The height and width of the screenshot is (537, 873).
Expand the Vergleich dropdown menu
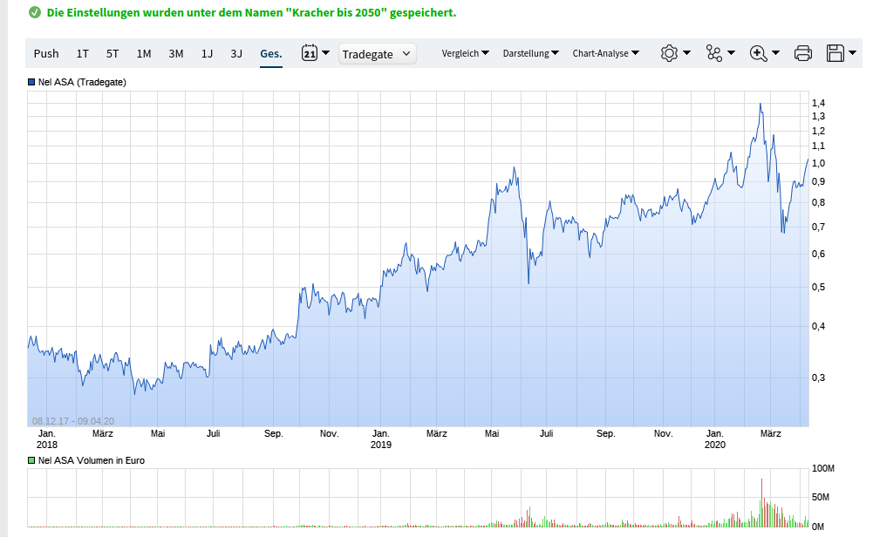(x=465, y=53)
